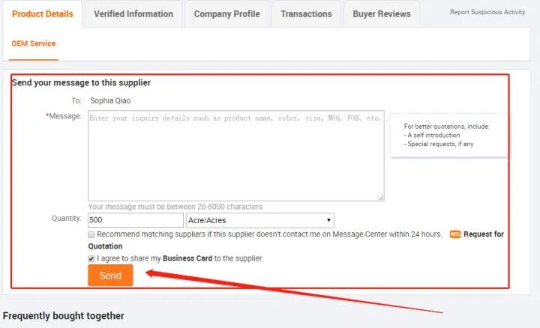The height and width of the screenshot is (328, 540).
Task: Open the Acre/Acres unit dropdown
Action: pos(260,220)
